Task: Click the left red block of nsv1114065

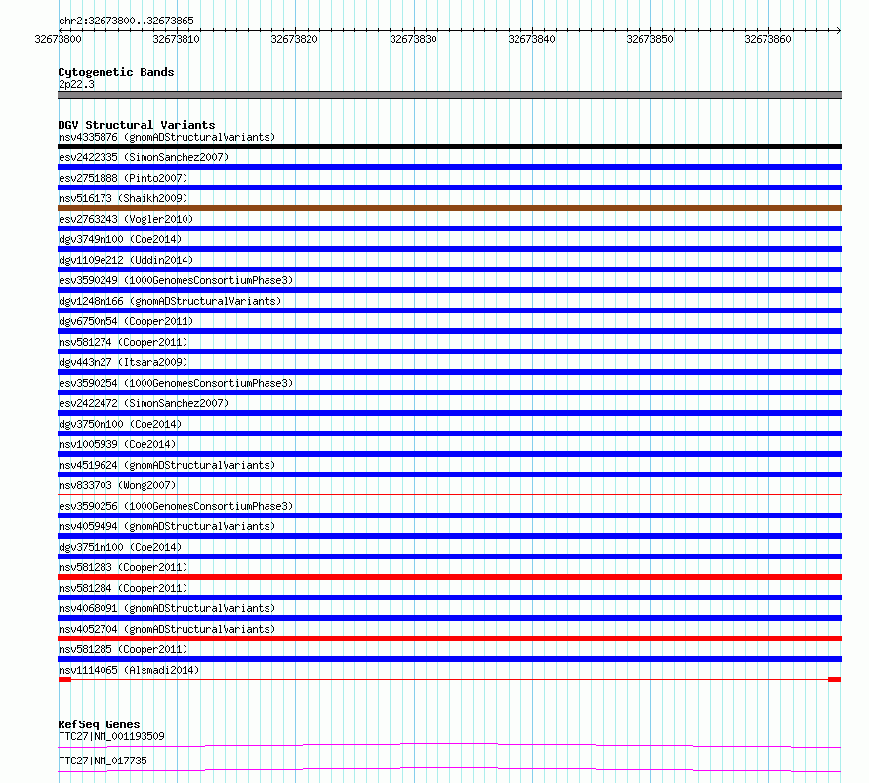Action: pyautogui.click(x=64, y=680)
